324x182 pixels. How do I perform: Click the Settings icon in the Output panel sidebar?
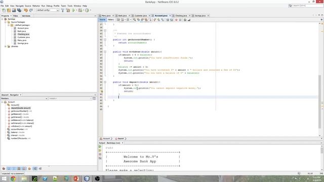tap(100, 158)
